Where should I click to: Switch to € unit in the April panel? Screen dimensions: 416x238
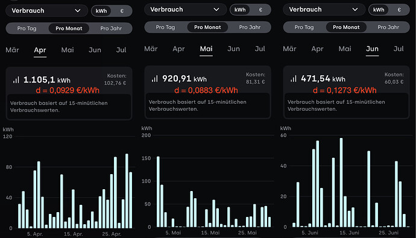pos(122,11)
